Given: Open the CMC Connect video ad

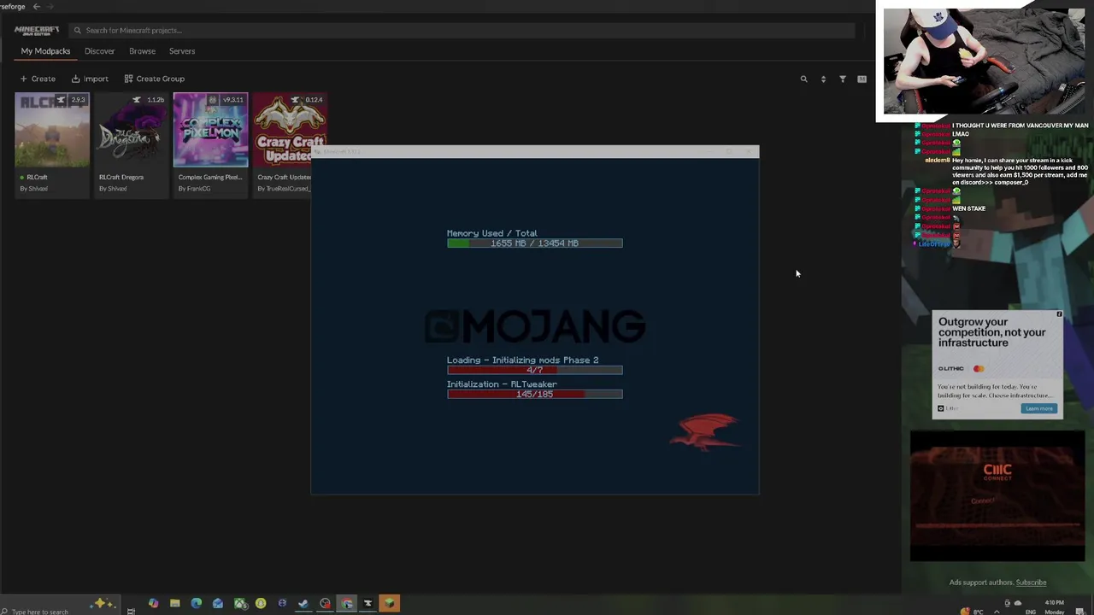Looking at the screenshot, I should tap(997, 496).
